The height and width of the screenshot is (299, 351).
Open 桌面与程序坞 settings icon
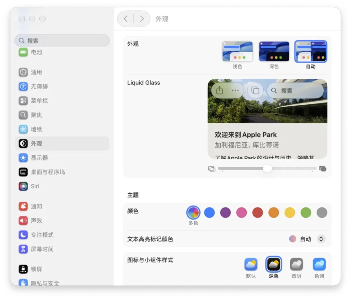[23, 172]
